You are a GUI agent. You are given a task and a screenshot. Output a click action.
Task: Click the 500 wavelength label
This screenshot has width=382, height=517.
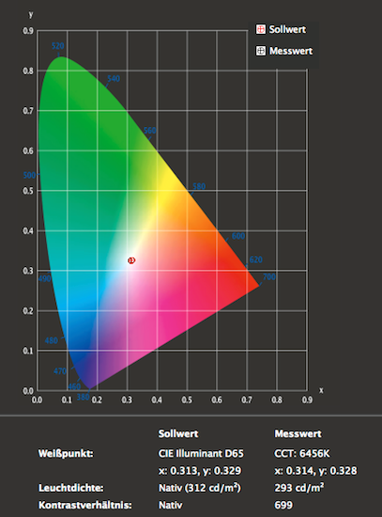tap(29, 175)
